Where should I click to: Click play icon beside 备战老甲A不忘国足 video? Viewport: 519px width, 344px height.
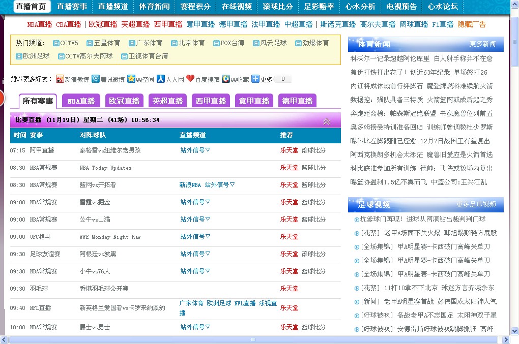pyautogui.click(x=357, y=316)
